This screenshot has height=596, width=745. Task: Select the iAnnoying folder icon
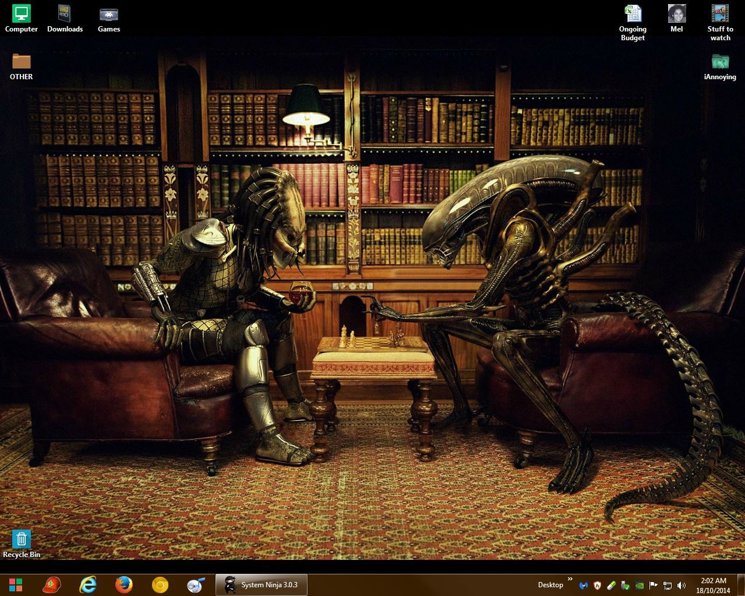tap(720, 66)
